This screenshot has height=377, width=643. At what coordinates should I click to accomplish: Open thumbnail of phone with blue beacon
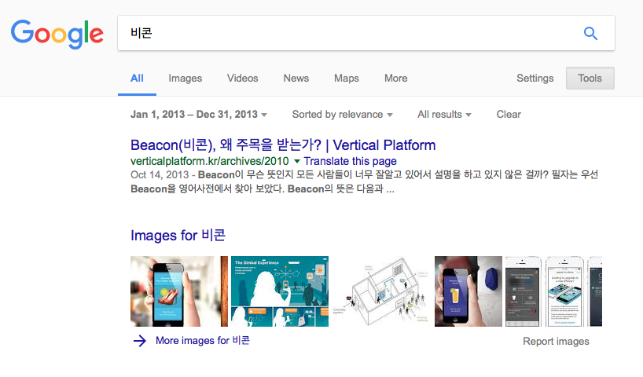[468, 291]
